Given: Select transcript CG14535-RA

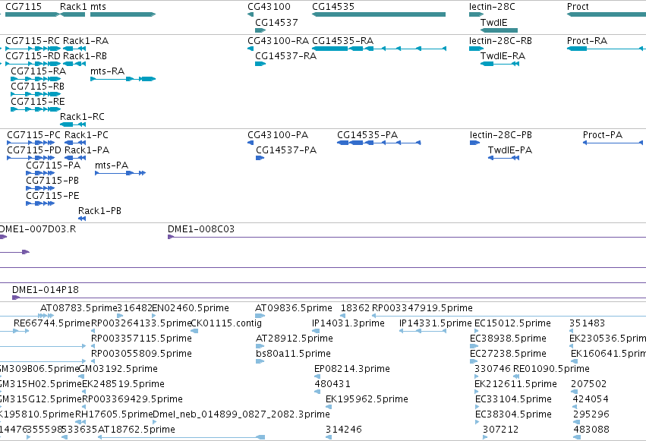Looking at the screenshot, I should click(379, 49).
